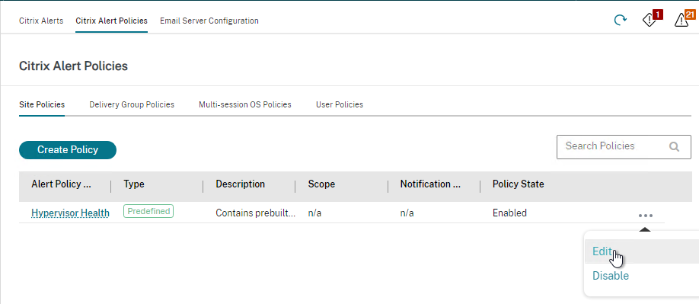Open critical alerts diamond icon with badge 1
The image size is (699, 304).
click(x=652, y=19)
